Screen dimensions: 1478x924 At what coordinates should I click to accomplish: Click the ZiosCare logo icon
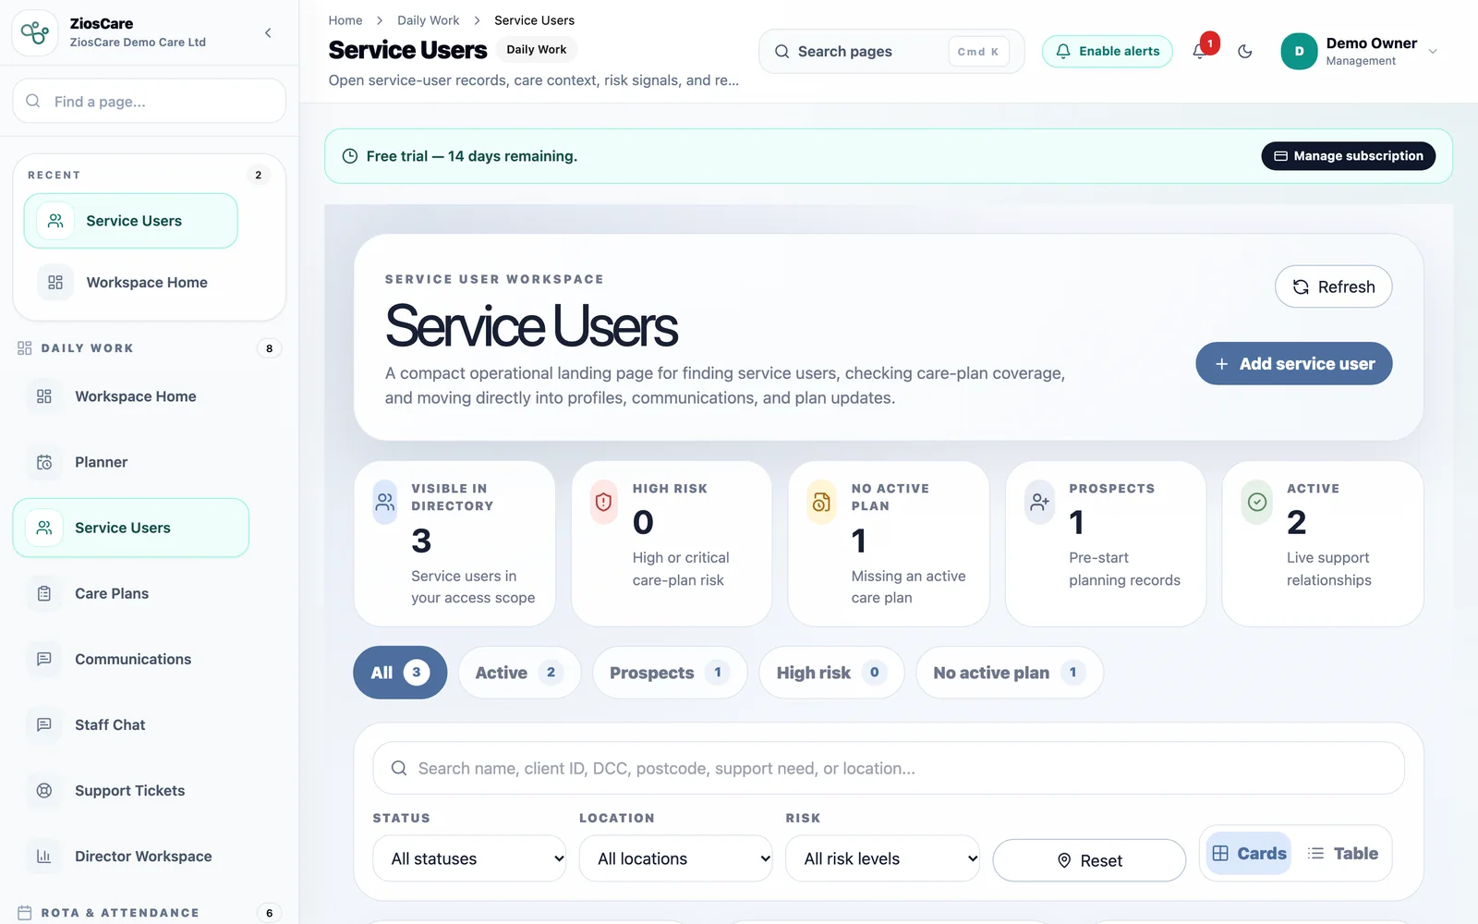[x=35, y=33]
